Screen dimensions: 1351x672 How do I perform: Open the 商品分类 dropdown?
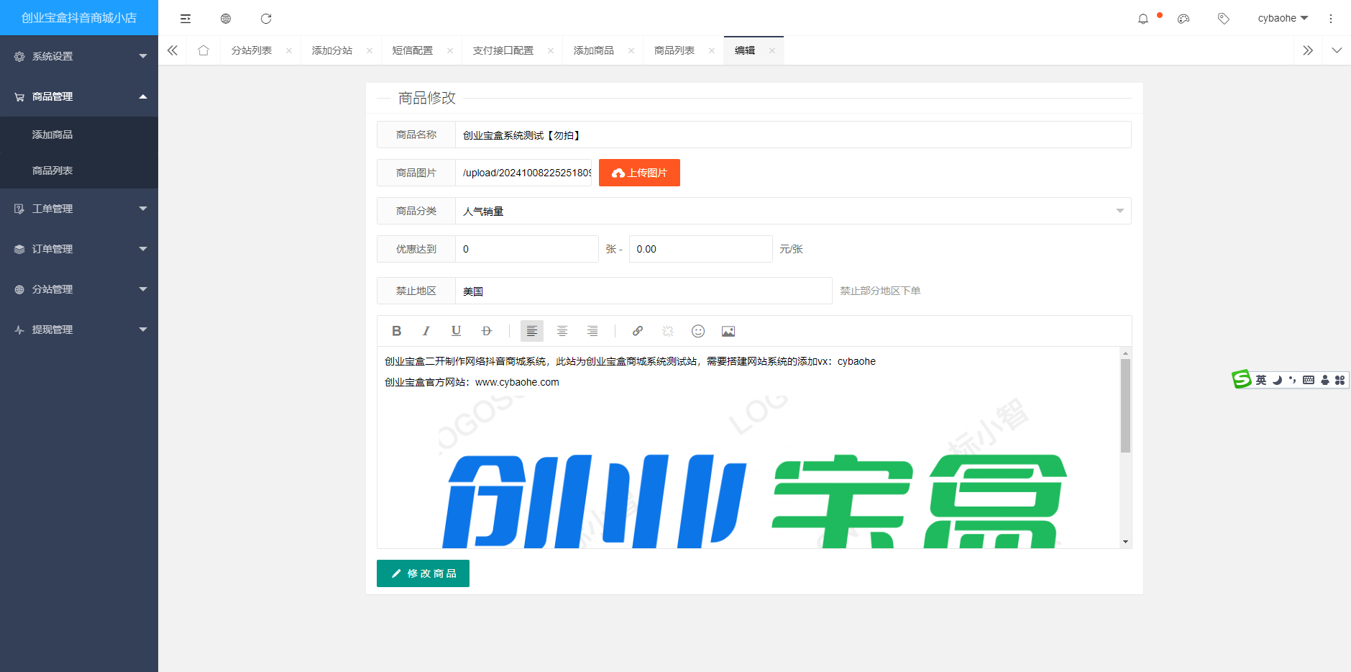pos(793,211)
